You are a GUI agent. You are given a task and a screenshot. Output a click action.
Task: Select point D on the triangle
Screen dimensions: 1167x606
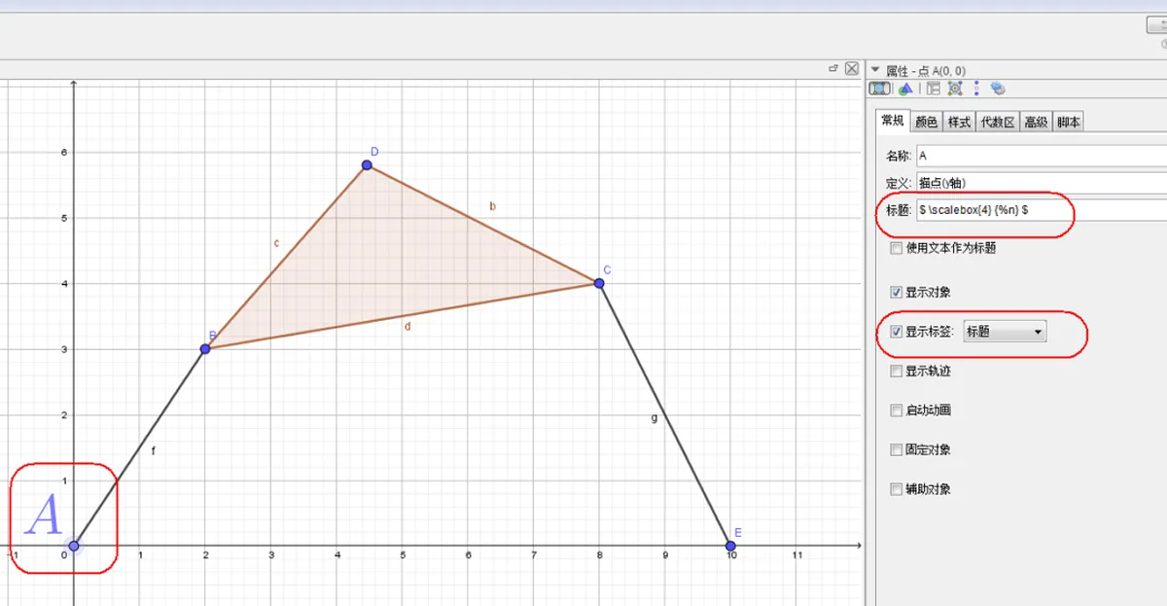click(367, 165)
